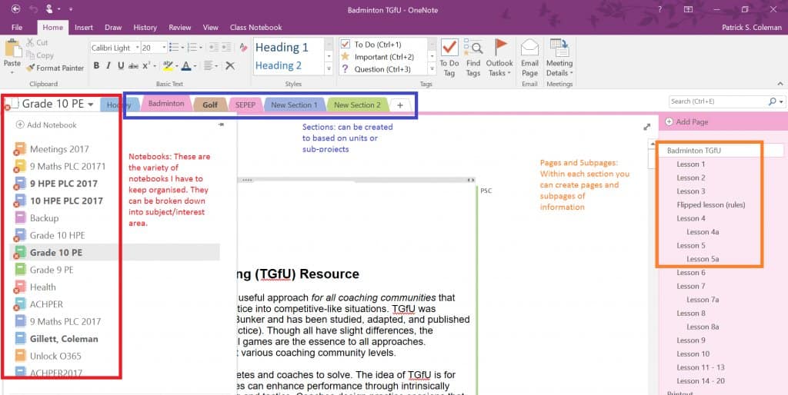
Task: Apply the Heading 2 style
Action: [x=279, y=65]
